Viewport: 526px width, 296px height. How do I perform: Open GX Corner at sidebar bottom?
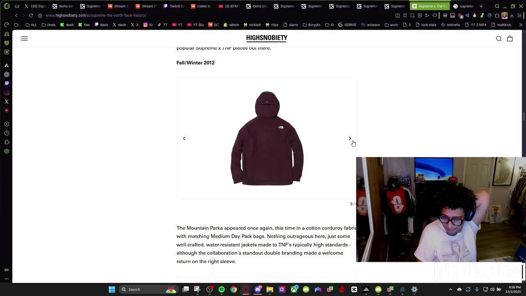(x=7, y=270)
